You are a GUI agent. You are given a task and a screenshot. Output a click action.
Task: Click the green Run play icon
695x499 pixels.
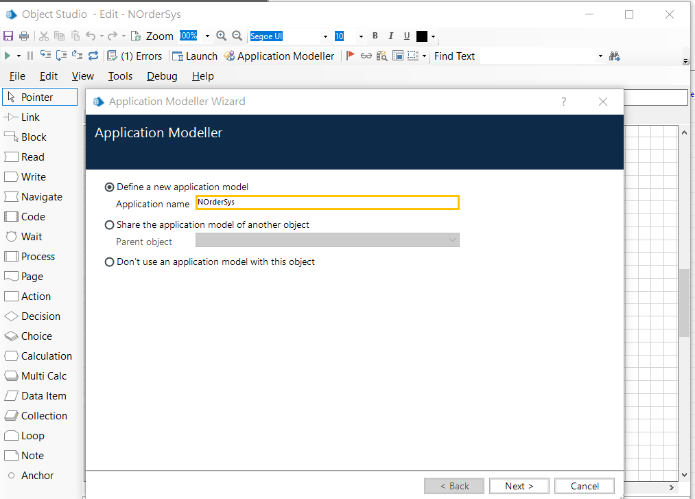(7, 56)
